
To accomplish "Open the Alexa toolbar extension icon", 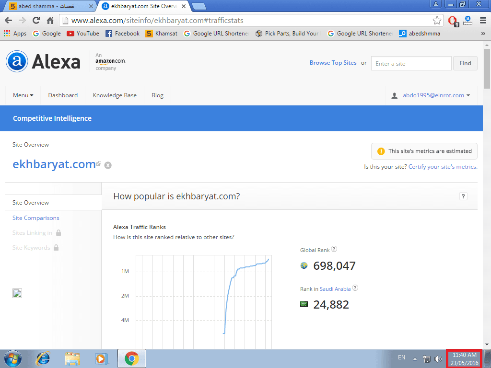I will (468, 21).
